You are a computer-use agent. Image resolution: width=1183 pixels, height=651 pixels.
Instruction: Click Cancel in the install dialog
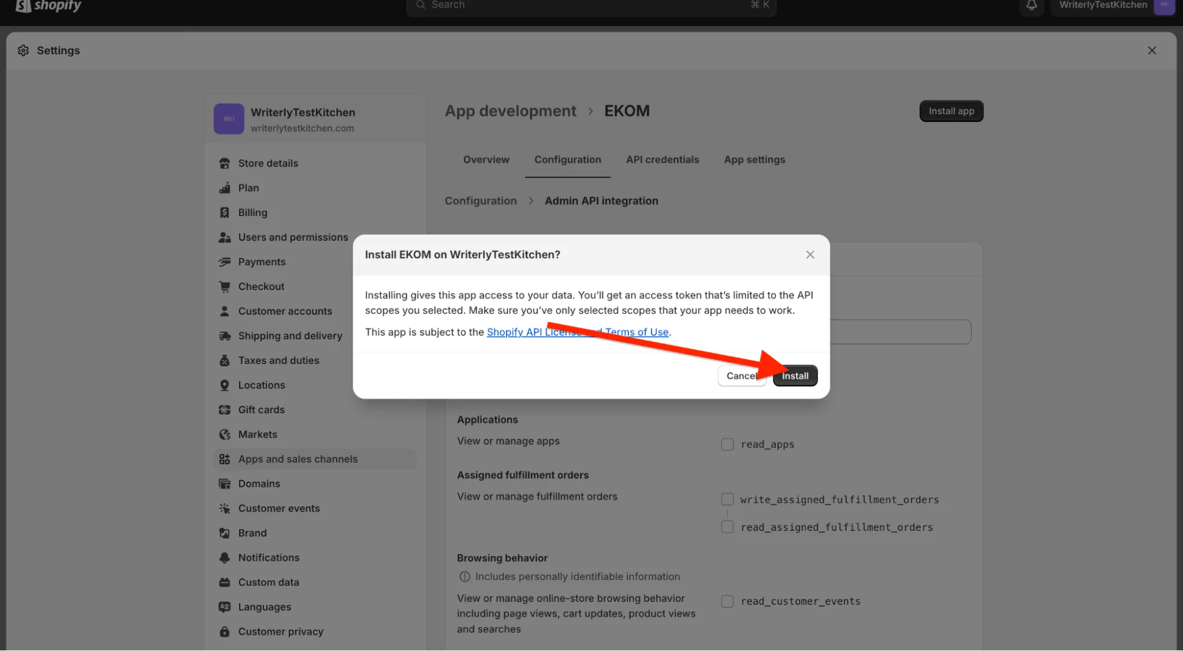[742, 376]
